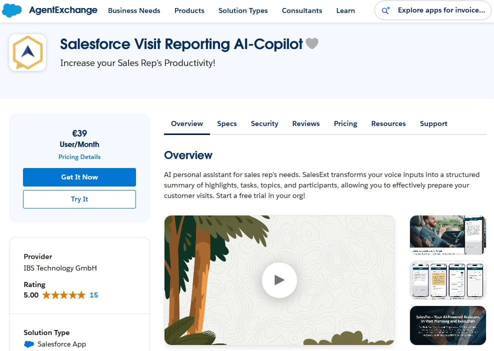Open the Consultants menu

click(302, 10)
